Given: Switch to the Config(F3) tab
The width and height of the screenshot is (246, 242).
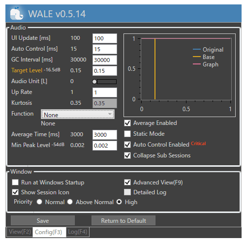Looking at the screenshot, I should (x=49, y=232).
